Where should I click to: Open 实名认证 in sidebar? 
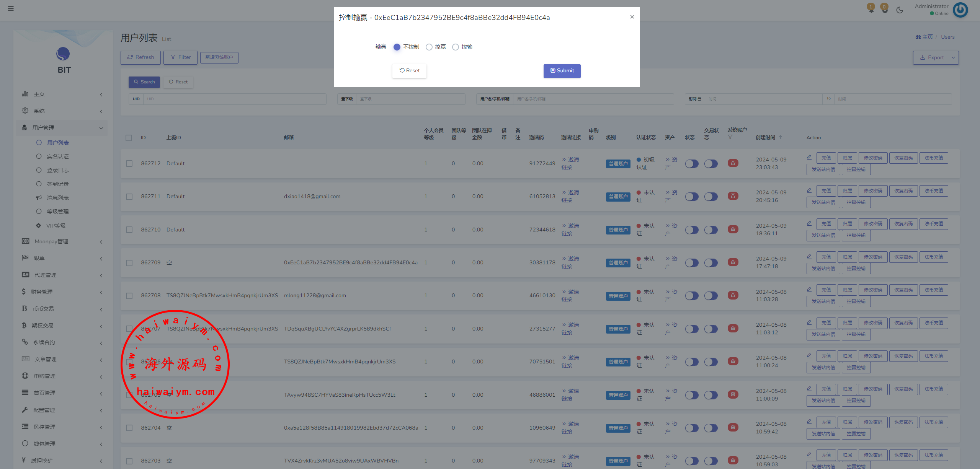point(58,156)
